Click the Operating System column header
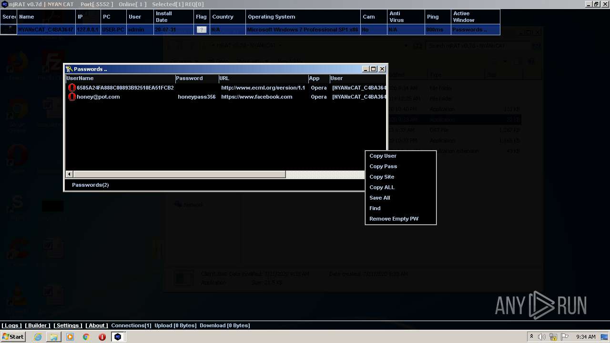610x343 pixels. coord(303,17)
